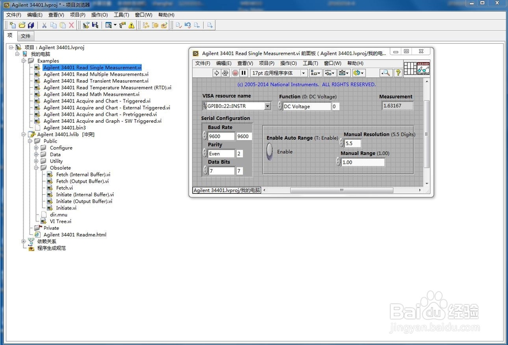Screen dimensions: 508x345
Task: Open the Align Objects tool dropdown
Action: (315, 73)
